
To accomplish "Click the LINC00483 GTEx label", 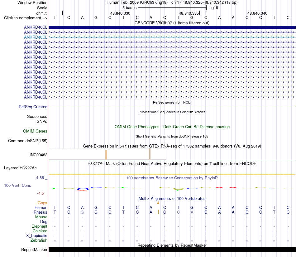I will [37, 155].
